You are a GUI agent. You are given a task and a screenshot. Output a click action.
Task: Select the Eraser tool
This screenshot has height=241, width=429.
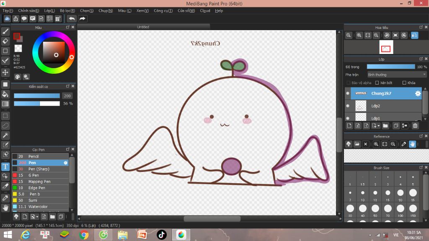(x=5, y=41)
